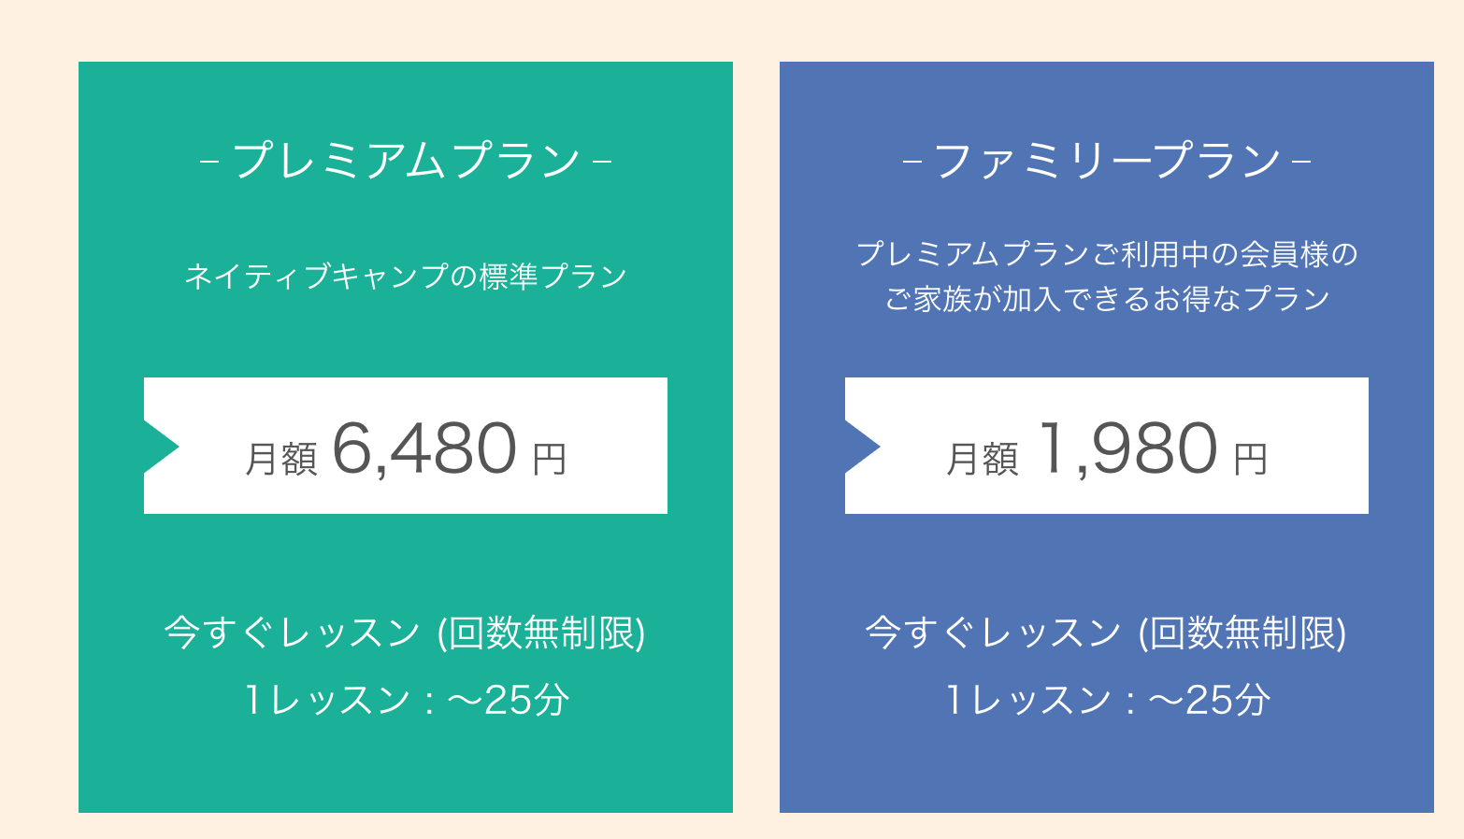Click the 6,480 price figure
Image resolution: width=1464 pixels, height=839 pixels.
[x=424, y=448]
